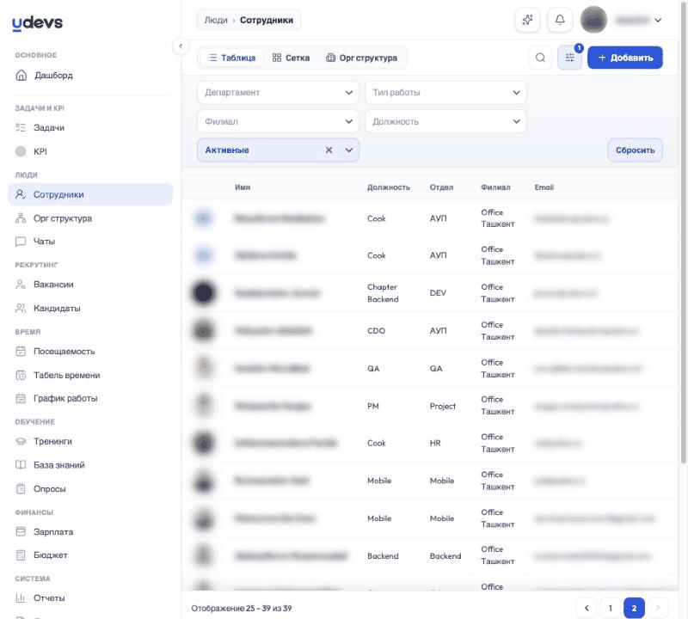Open Посещаемость page
This screenshot has height=619, width=688.
90,352
